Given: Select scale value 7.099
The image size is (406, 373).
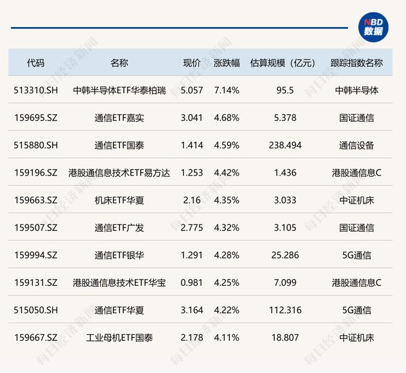Looking at the screenshot, I should (285, 283).
